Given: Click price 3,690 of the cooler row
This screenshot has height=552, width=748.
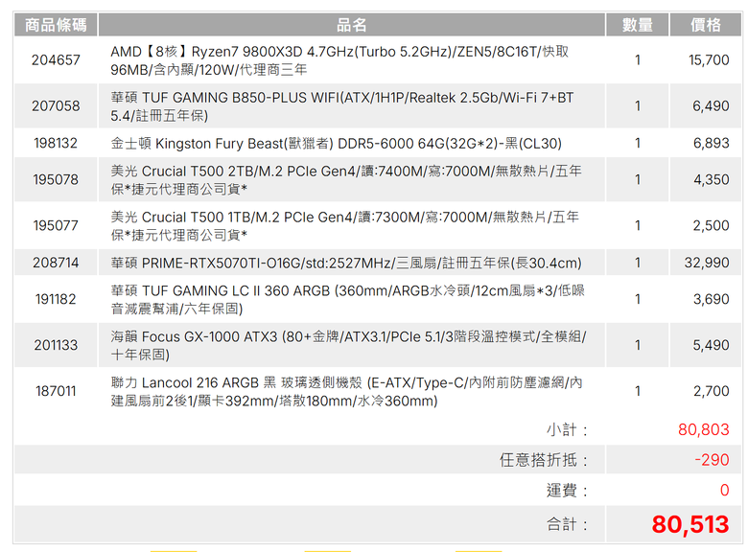Looking at the screenshot, I should (712, 299).
